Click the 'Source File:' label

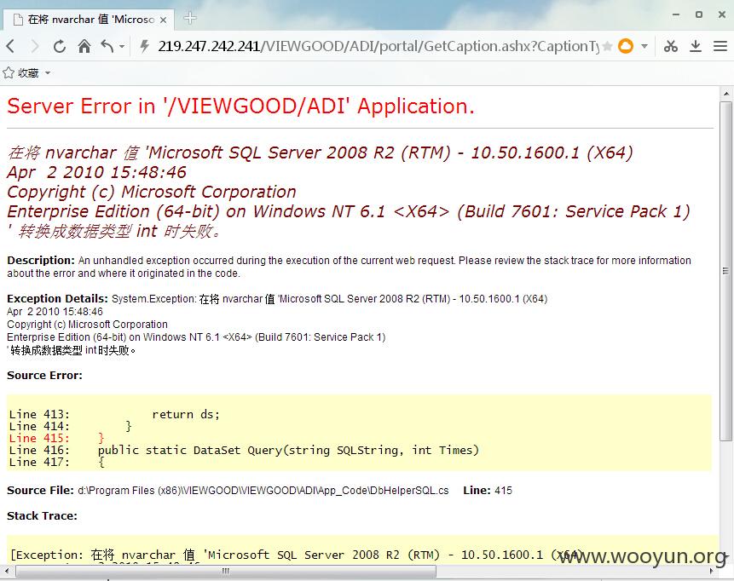(40, 490)
